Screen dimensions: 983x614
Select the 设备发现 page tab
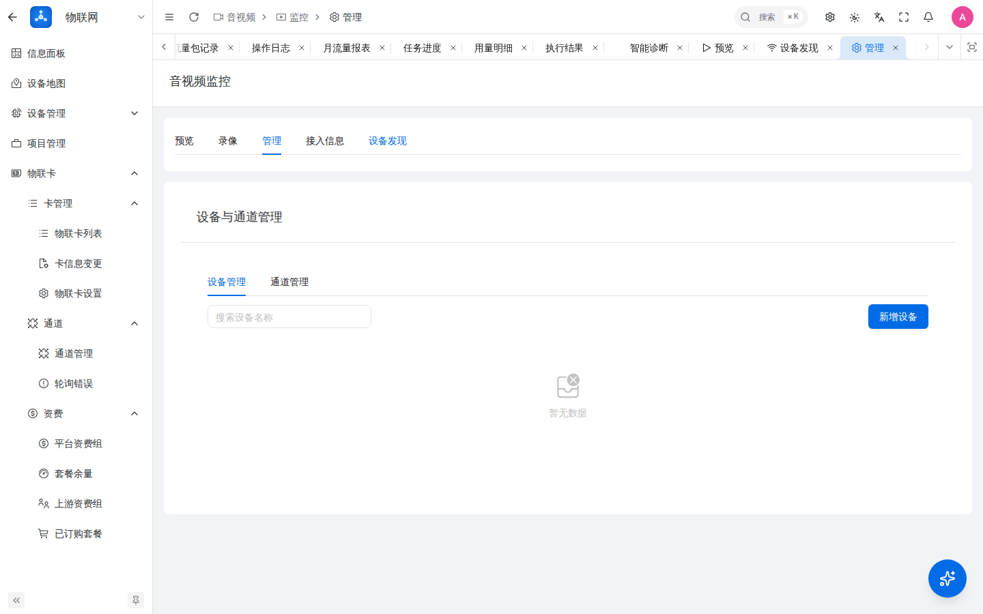coord(388,141)
